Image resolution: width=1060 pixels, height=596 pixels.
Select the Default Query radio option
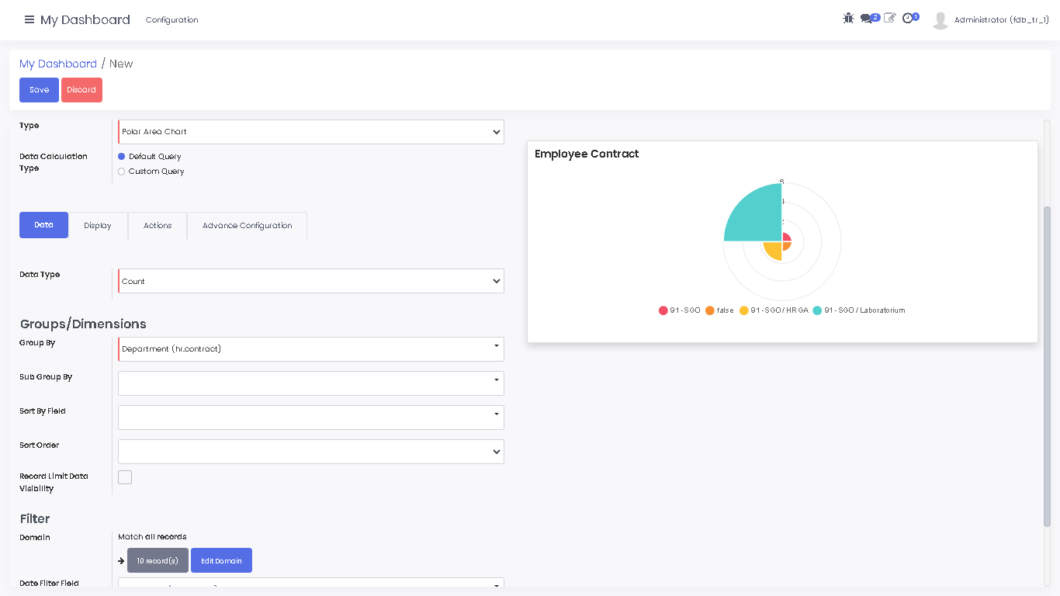click(122, 157)
